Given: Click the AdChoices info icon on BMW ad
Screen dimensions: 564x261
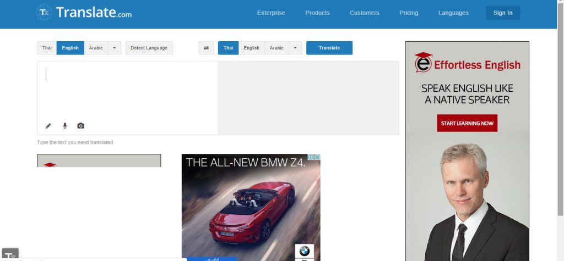Looking at the screenshot, I should (311, 157).
